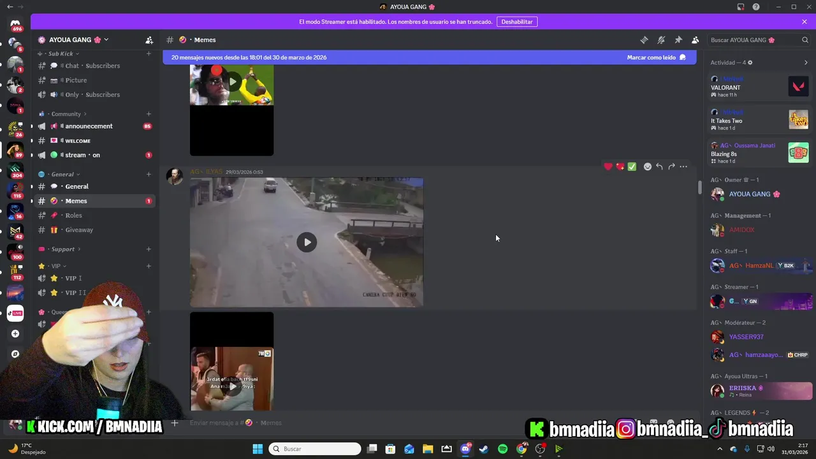Forward the ILYAS message
This screenshot has height=459, width=816.
(x=671, y=166)
